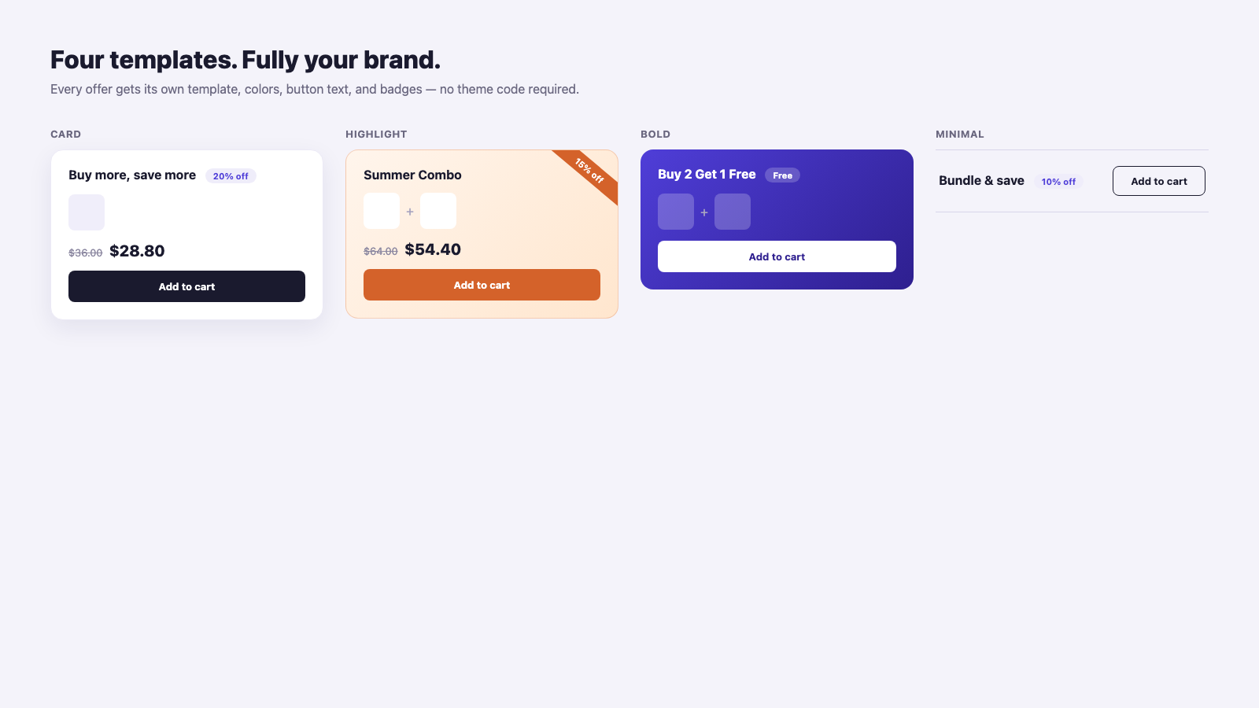Select the 20% off badge
The height and width of the screenshot is (708, 1259).
[x=231, y=176]
